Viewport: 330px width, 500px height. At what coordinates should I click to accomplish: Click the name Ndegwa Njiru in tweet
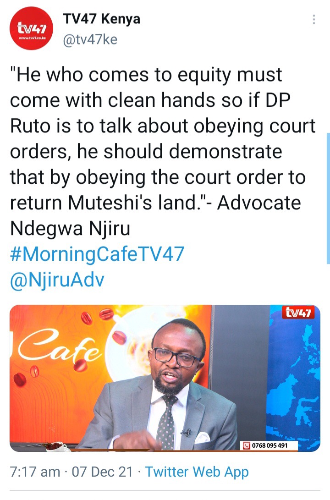tap(70, 229)
